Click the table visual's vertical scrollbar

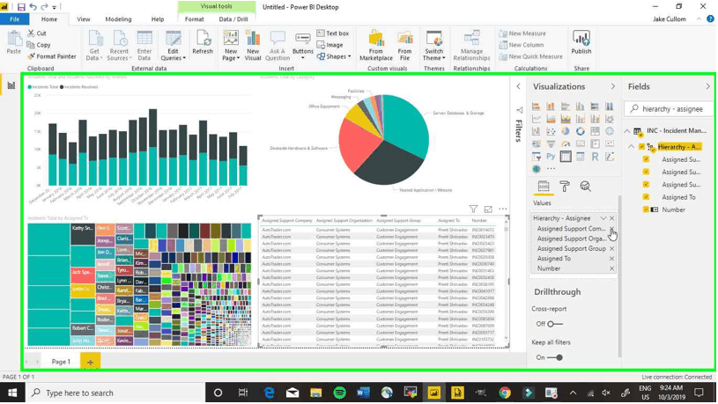506,279
